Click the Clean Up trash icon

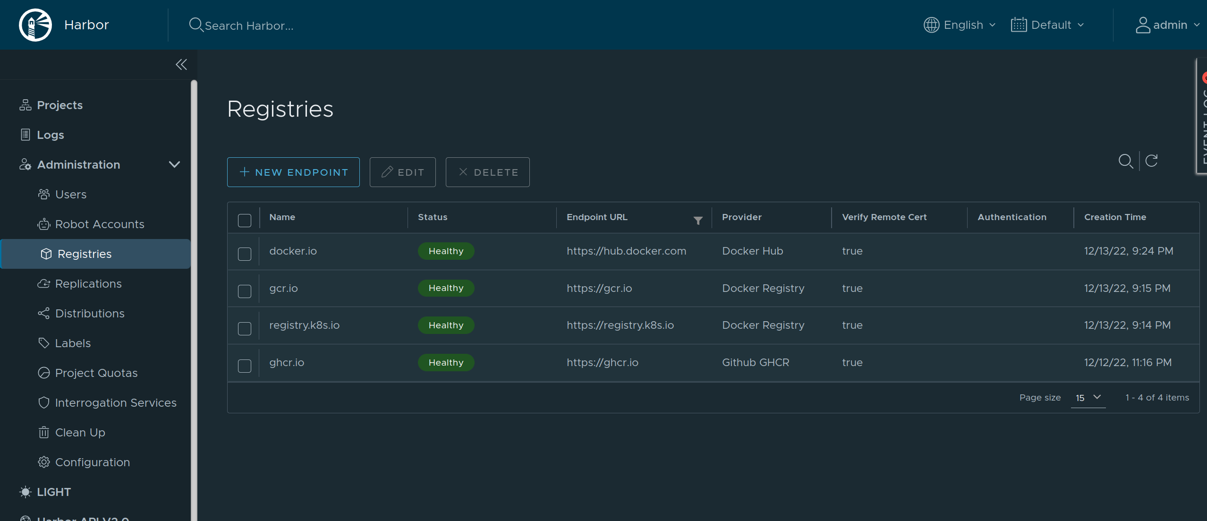point(44,432)
